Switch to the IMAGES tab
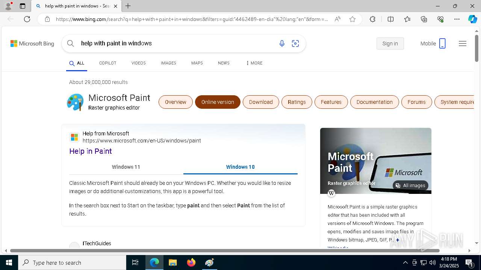 click(x=168, y=63)
